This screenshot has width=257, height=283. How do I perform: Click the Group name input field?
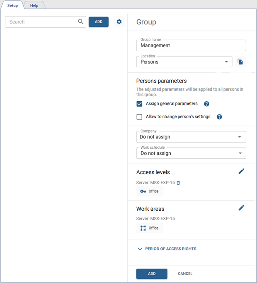pos(191,45)
